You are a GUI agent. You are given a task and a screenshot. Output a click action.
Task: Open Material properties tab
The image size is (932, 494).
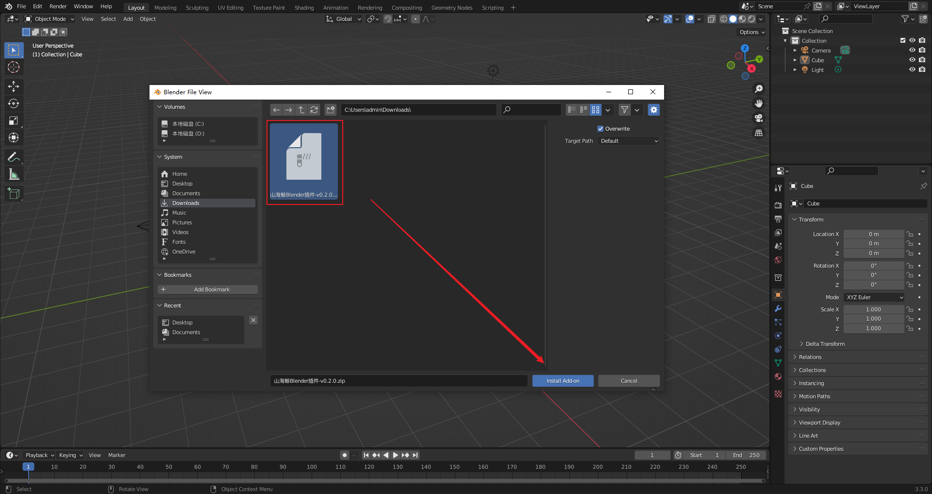click(x=778, y=376)
